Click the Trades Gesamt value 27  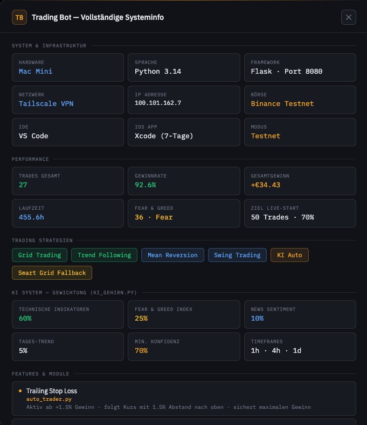(x=23, y=185)
